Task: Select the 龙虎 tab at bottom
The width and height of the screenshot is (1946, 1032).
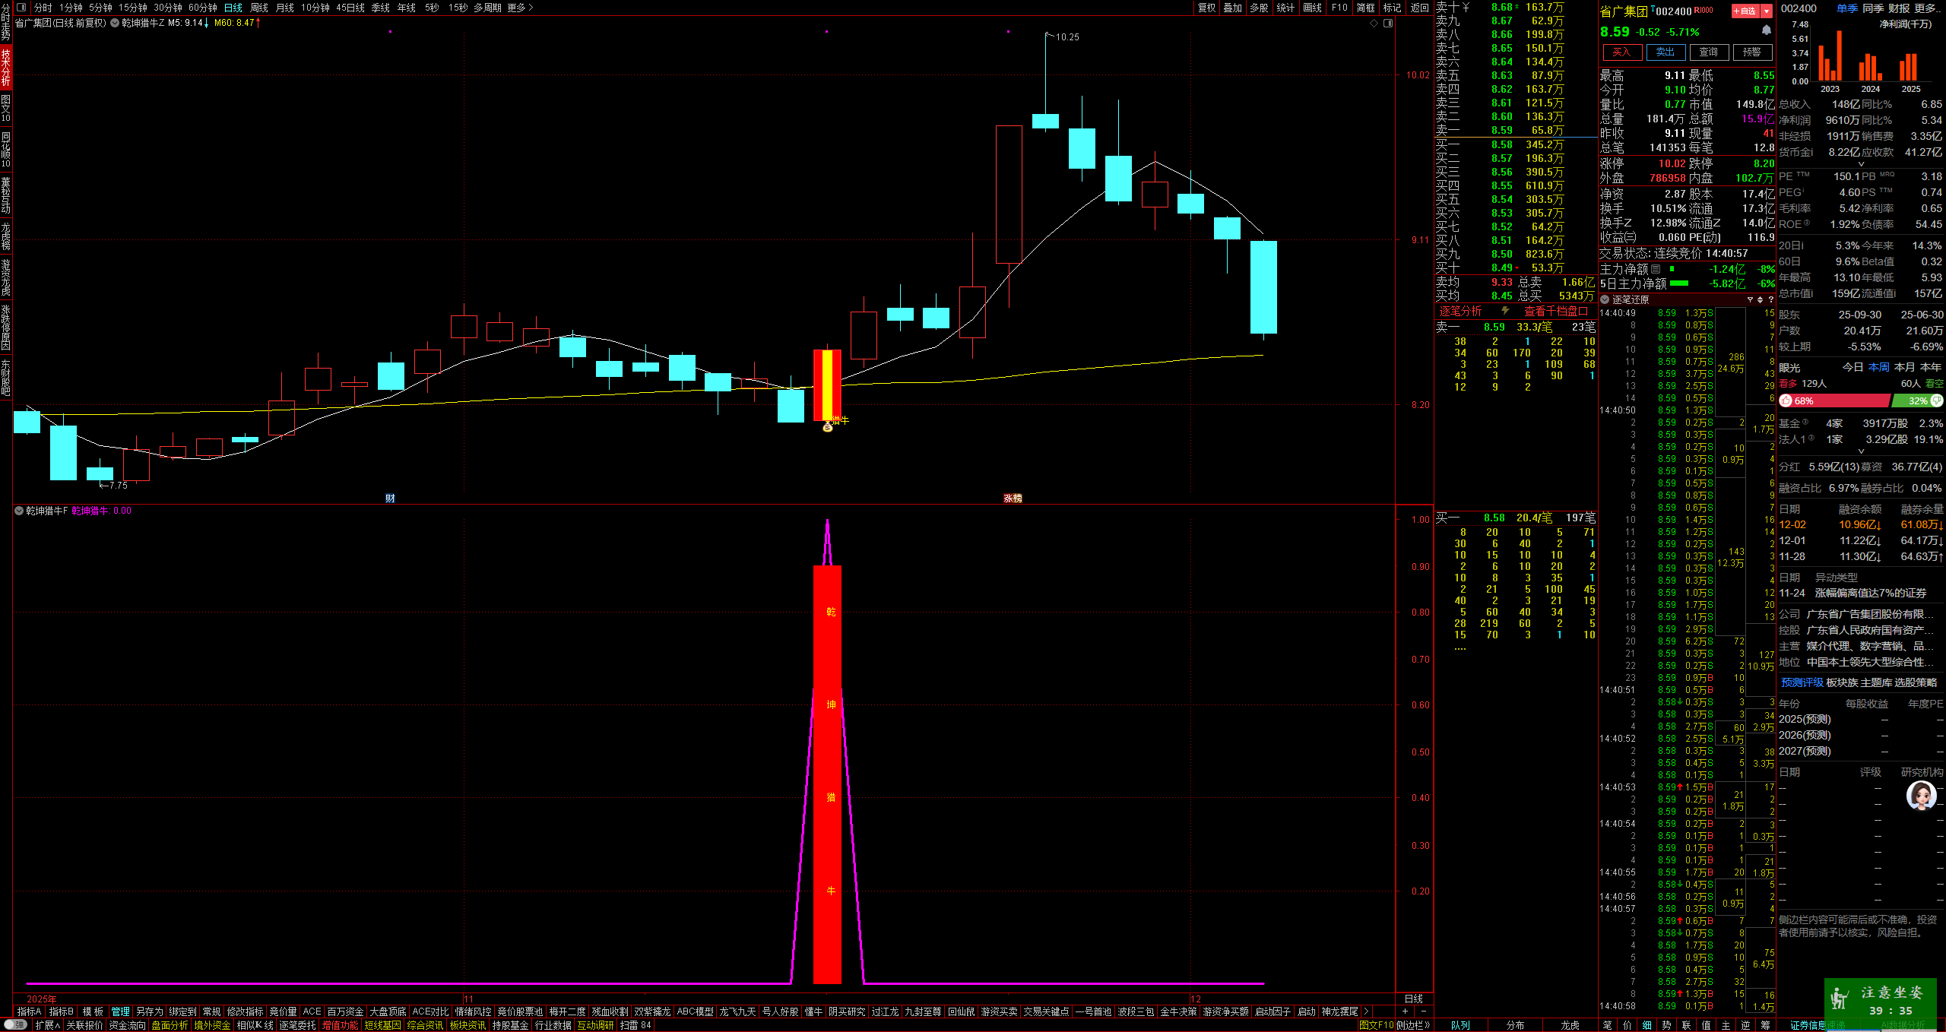Action: (x=1570, y=1025)
